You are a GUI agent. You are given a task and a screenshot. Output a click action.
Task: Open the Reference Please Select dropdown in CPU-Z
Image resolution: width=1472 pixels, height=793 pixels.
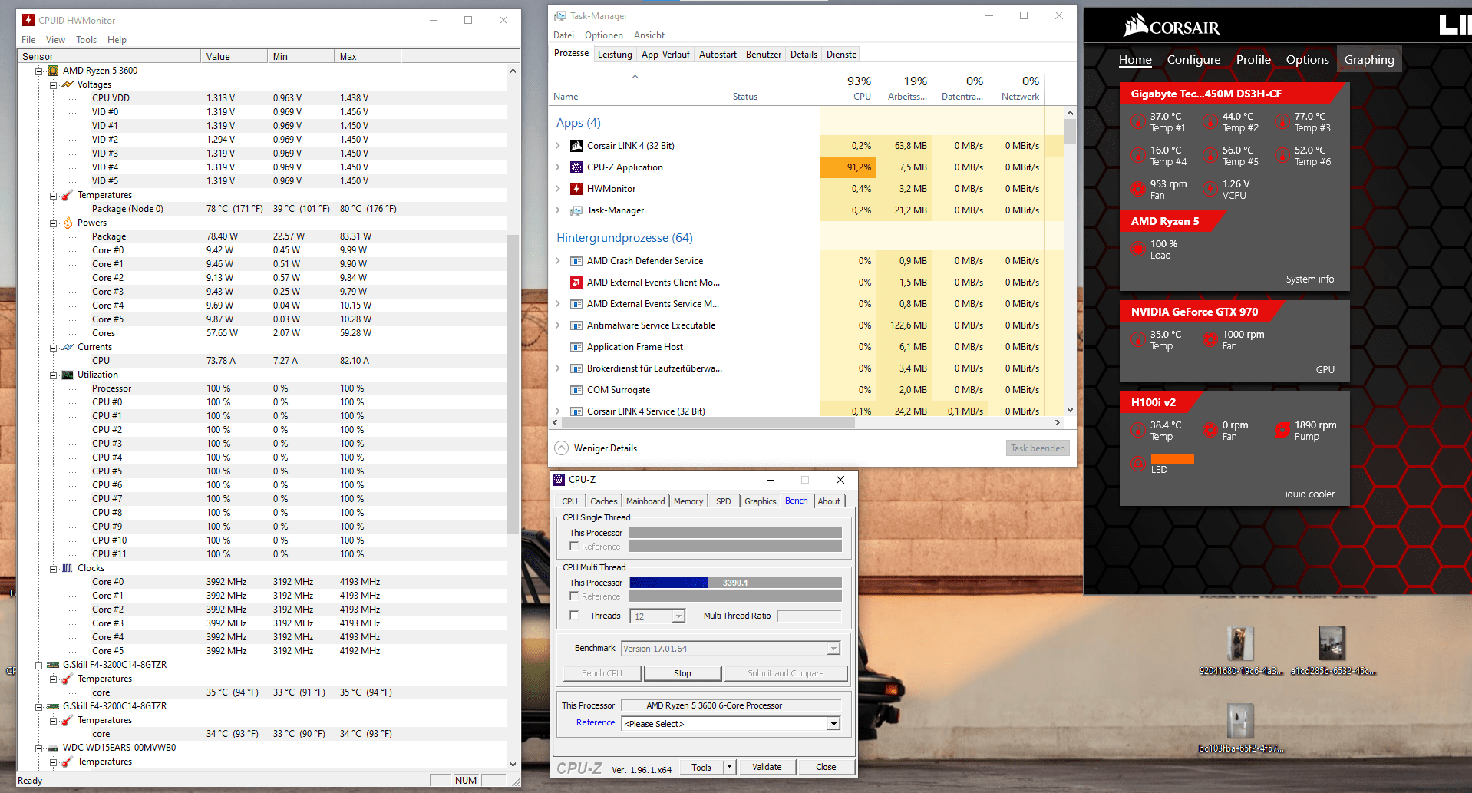pyautogui.click(x=833, y=724)
